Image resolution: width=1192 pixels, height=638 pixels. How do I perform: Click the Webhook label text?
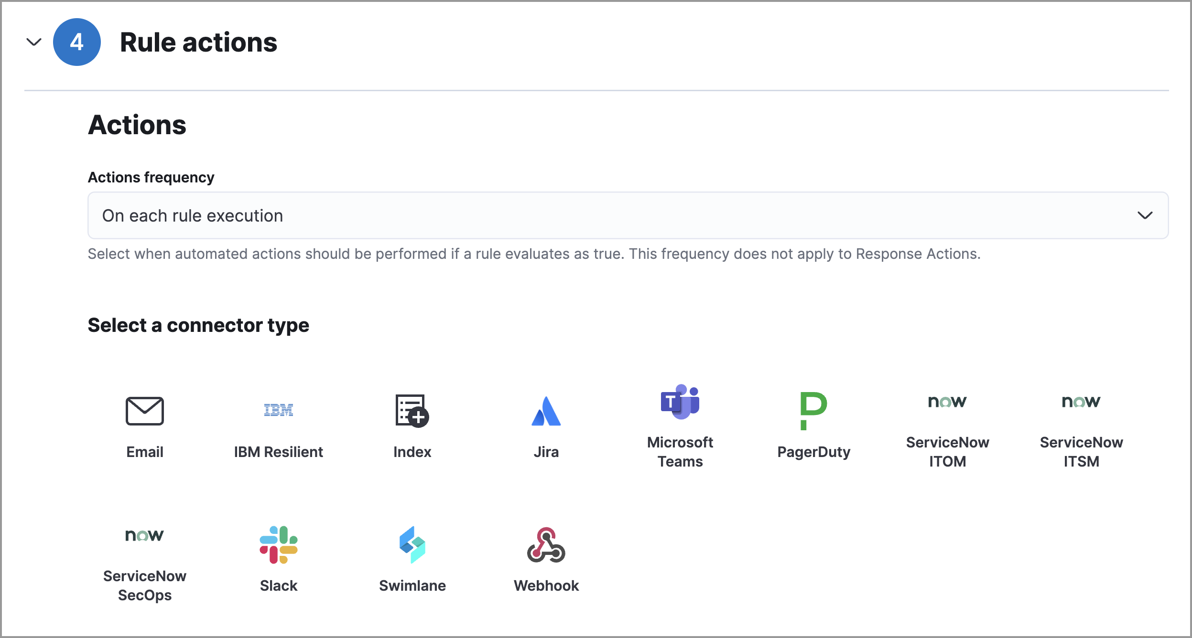(546, 585)
